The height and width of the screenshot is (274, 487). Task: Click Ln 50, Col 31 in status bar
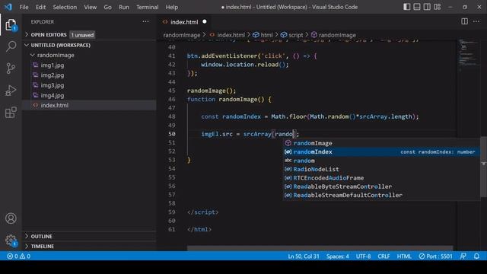(304, 256)
